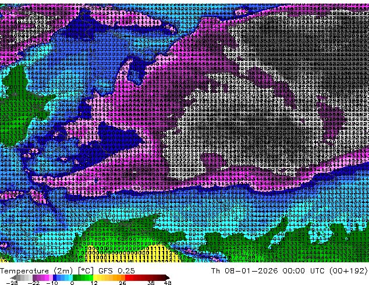Click the 'GFS 0.25' model label
Viewport: 369px width, 285px height.
pos(116,271)
